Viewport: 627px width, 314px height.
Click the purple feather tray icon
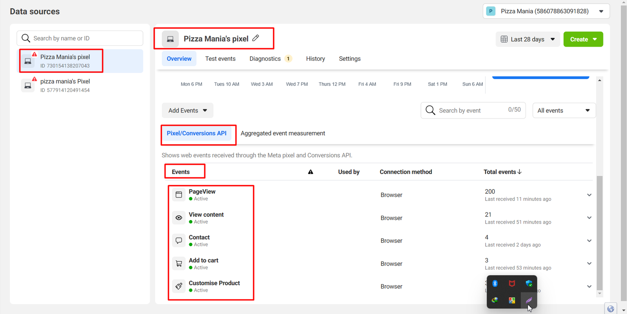(529, 300)
